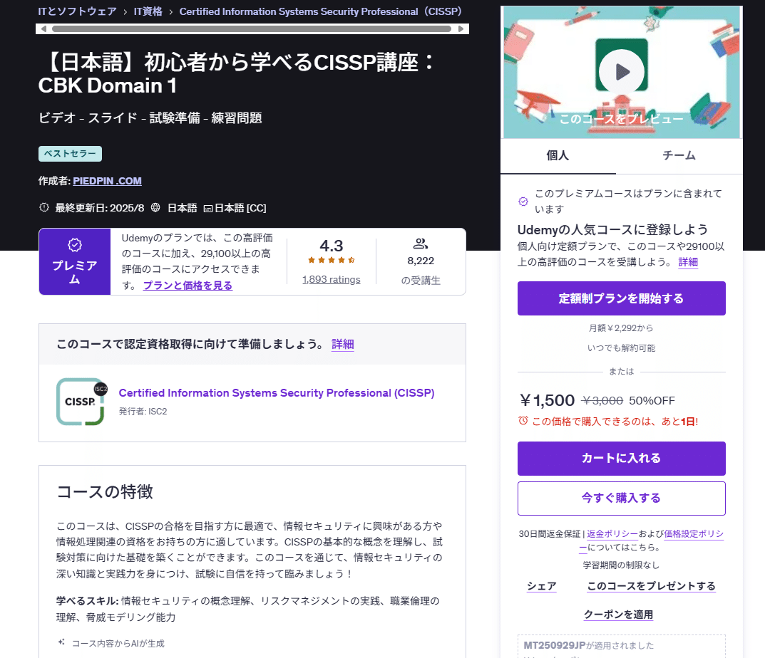This screenshot has width=765, height=658.
Task: Add the course with カートに入れる
Action: pyautogui.click(x=621, y=459)
